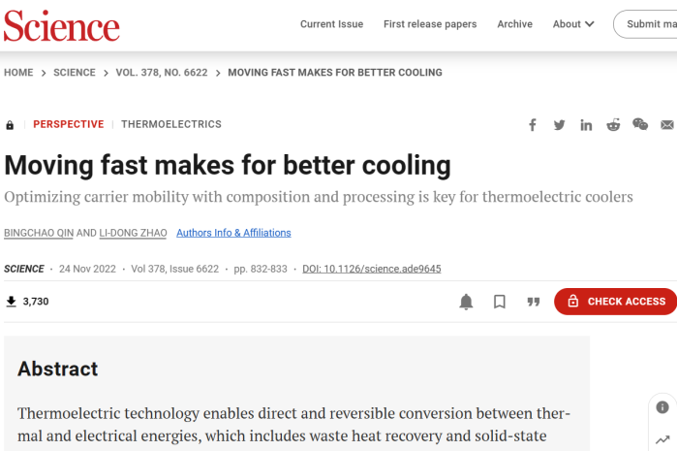Bookmark this article
This screenshot has width=677, height=451.
[x=500, y=302]
